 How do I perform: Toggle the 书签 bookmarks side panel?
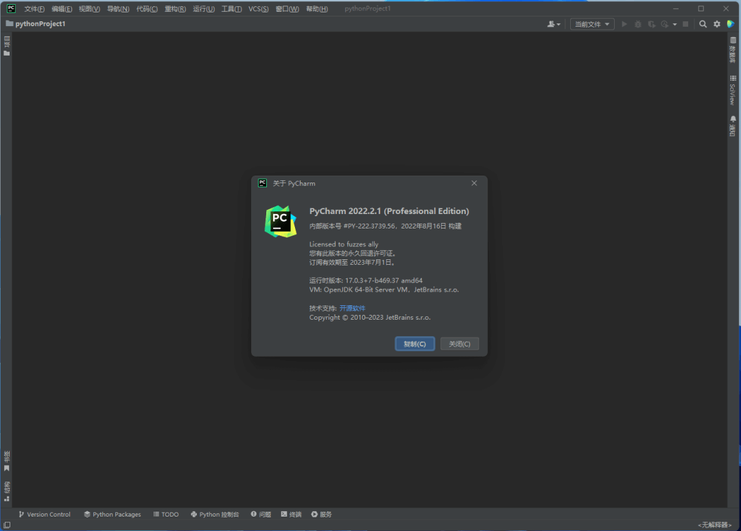click(7, 461)
